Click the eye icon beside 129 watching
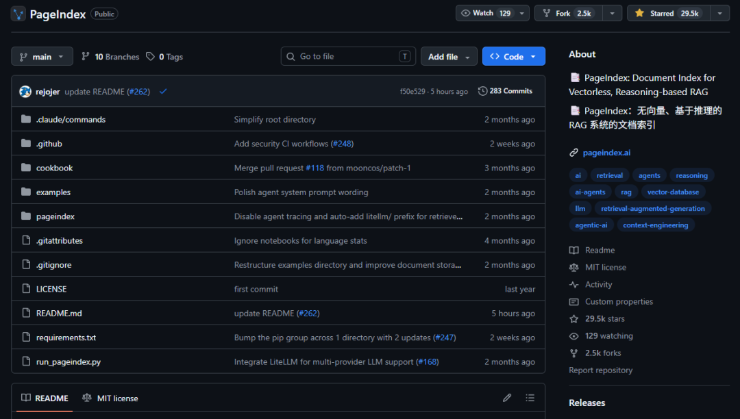Screen dimensions: 740x419 tap(574, 336)
